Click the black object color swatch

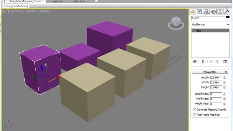pyautogui.click(x=228, y=17)
